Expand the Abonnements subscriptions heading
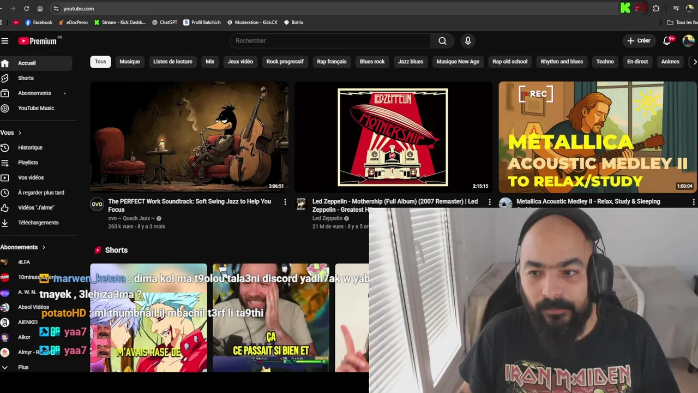 point(23,247)
